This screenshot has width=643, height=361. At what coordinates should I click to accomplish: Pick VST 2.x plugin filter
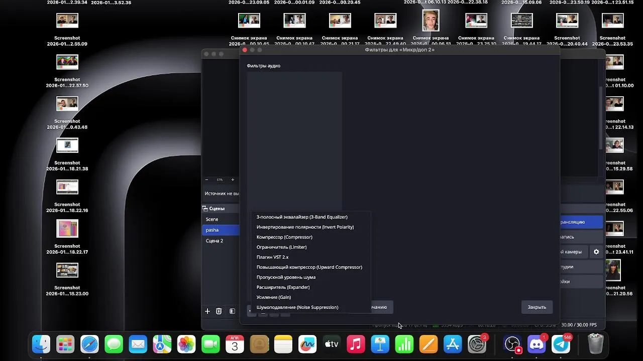click(x=310, y=257)
